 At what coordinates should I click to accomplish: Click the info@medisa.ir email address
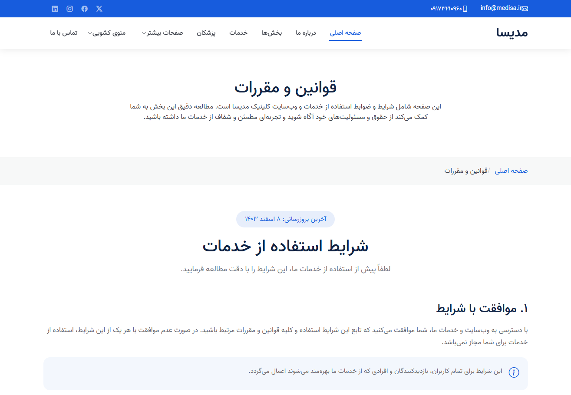(x=502, y=7)
